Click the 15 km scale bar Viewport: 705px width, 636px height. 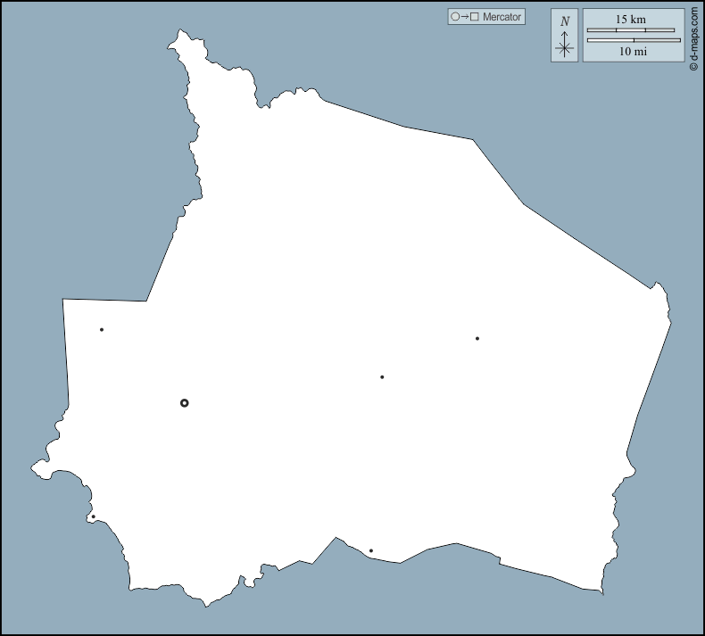630,30
